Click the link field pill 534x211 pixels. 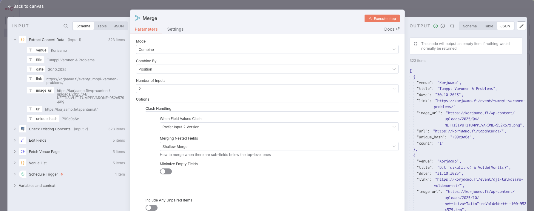pos(35,79)
